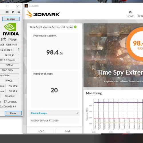Click the number of loops value 20
Screen dimensions: 143x143
[x=54, y=90]
